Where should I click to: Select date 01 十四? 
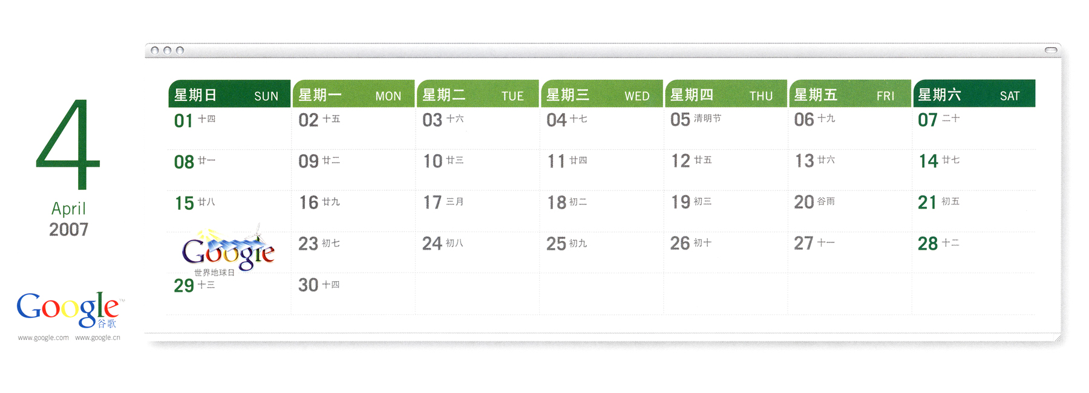point(195,120)
